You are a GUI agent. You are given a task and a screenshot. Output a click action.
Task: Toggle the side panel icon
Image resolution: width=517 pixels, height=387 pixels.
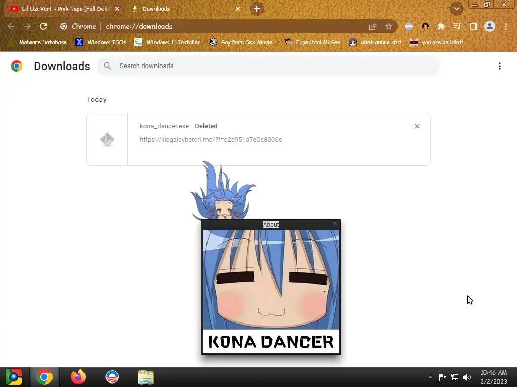point(474,26)
